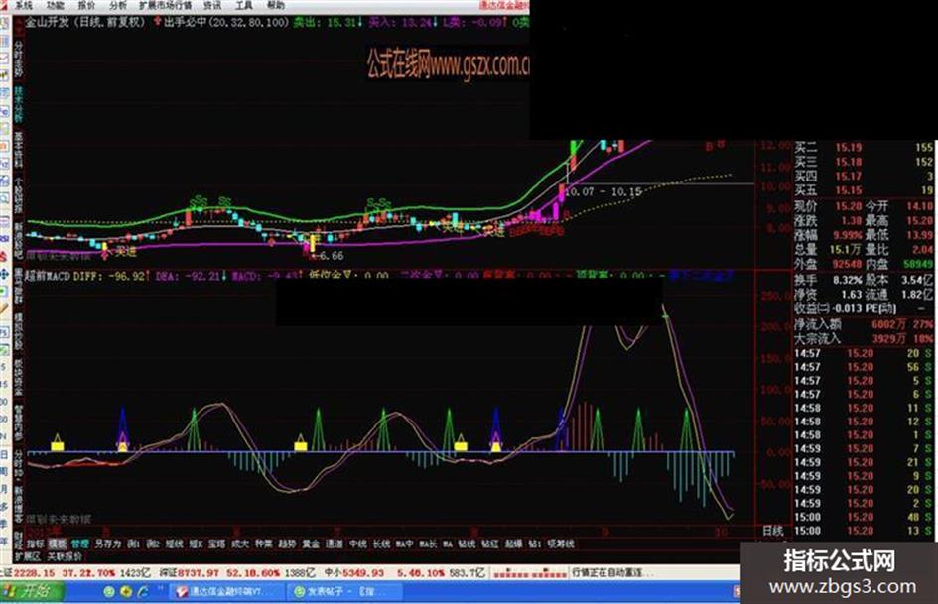Click the yellow quick-launch icon in taskbar
The height and width of the screenshot is (604, 938).
[126, 592]
